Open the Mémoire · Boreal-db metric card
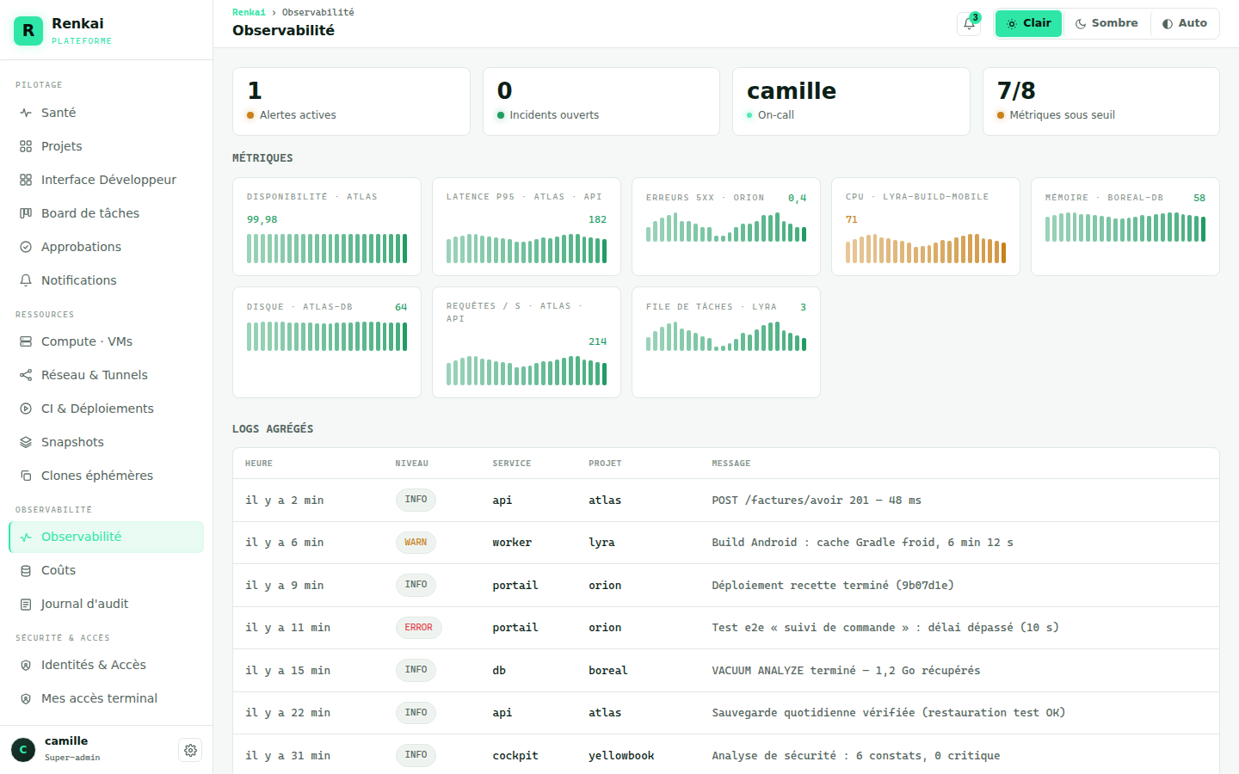 pos(1125,227)
